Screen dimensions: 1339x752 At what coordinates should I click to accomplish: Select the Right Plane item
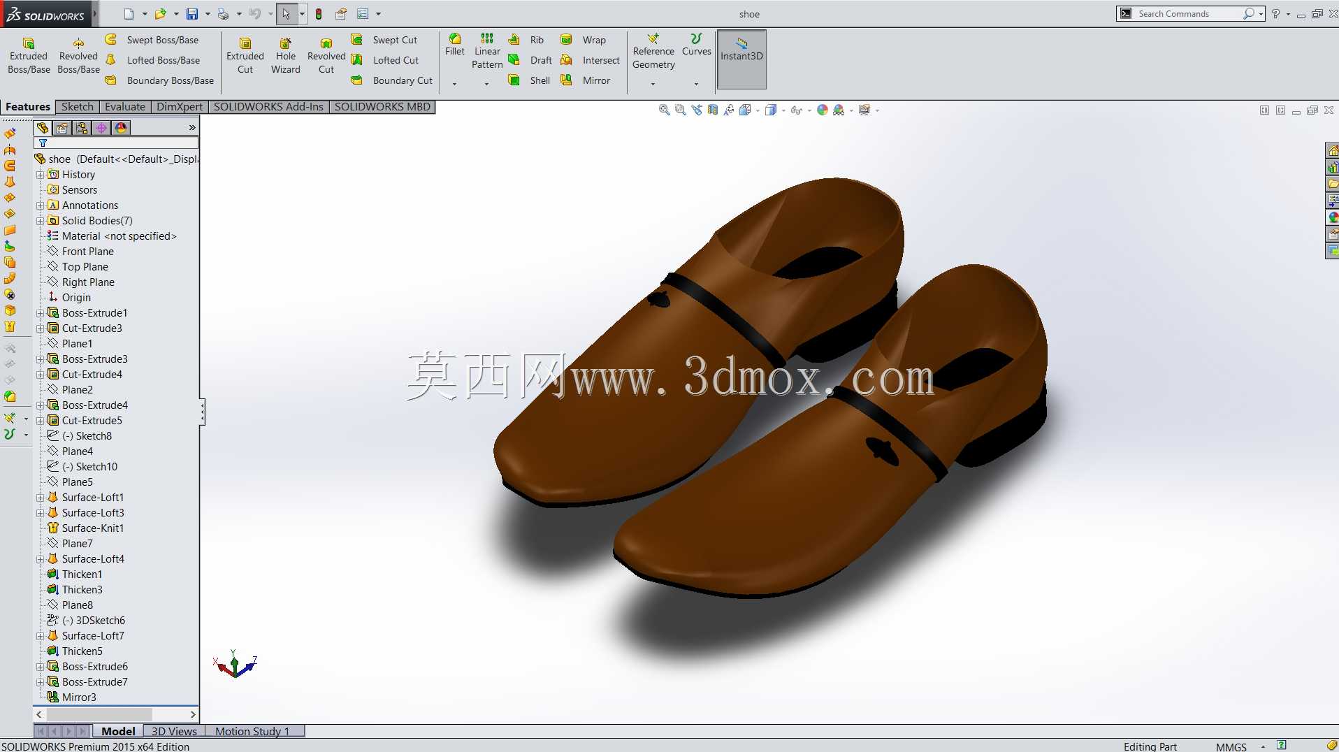80,282
